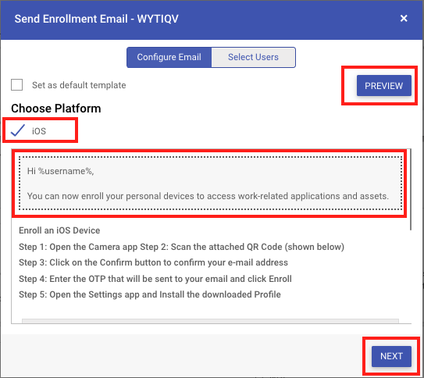
Task: Click the Choose Platform heading
Action: tap(56, 109)
